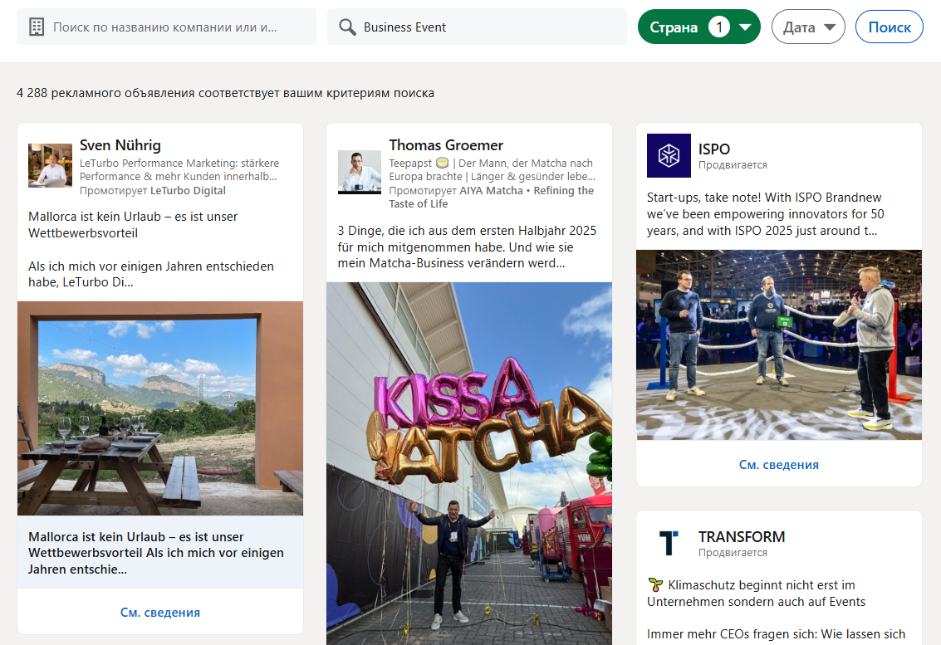
Task: Click 'Start-ups, take note!' ISPO ad text
Action: [765, 214]
